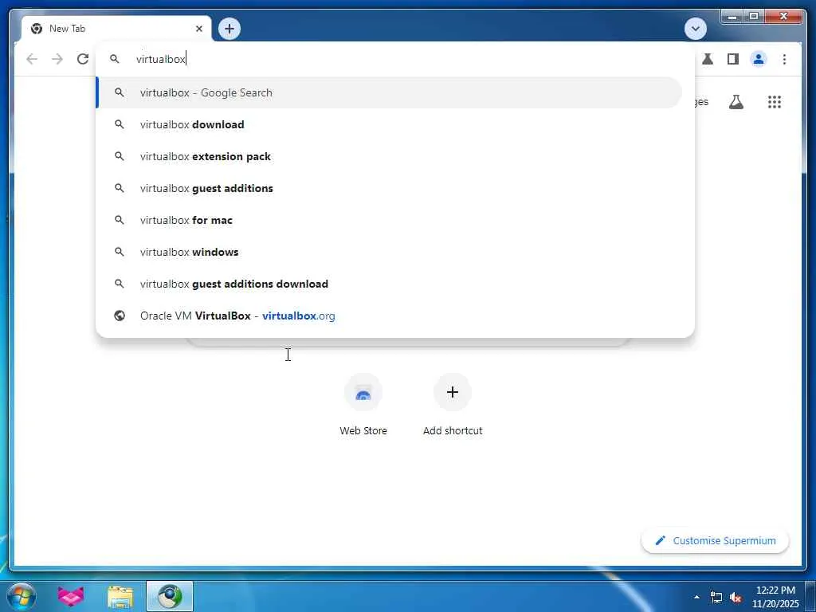Viewport: 816px width, 612px height.
Task: Open the experiments flask in toolbar
Action: coord(708,59)
